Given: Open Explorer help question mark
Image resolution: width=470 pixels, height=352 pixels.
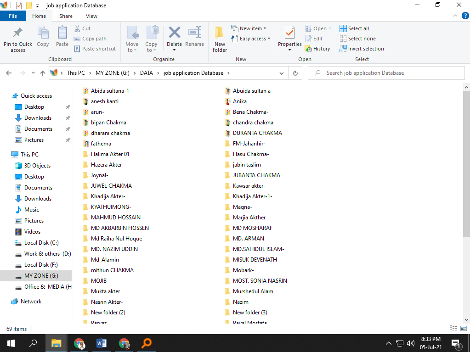Looking at the screenshot, I should tap(465, 16).
